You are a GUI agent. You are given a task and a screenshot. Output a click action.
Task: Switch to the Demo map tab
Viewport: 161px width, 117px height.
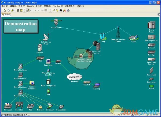point(6,14)
